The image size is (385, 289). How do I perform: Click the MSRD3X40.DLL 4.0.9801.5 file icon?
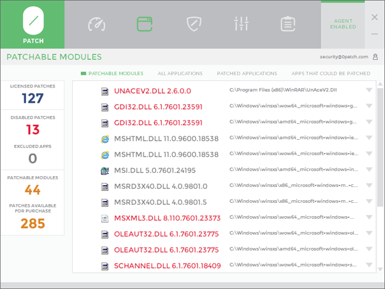(x=105, y=202)
